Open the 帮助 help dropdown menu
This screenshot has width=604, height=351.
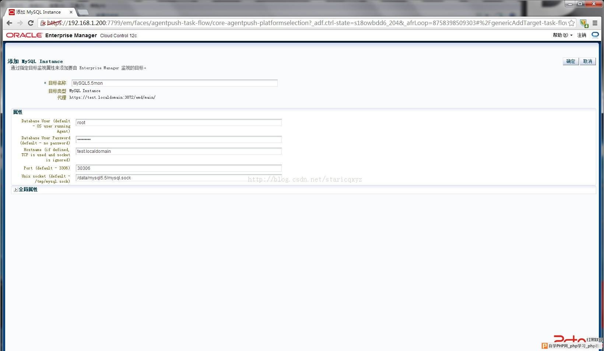(562, 35)
